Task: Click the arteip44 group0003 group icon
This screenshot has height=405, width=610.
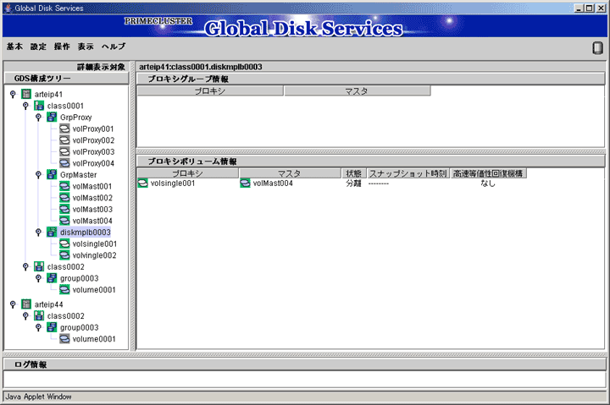Action: pos(52,327)
